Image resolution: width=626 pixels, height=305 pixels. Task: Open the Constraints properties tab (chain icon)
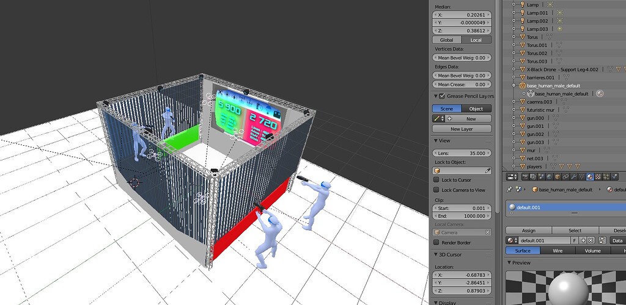pyautogui.click(x=565, y=177)
